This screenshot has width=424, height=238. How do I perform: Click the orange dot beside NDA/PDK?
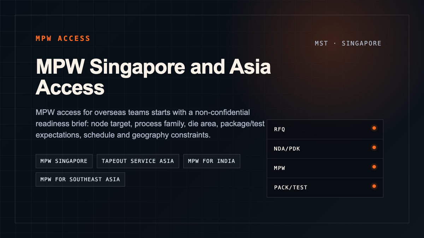374,147
